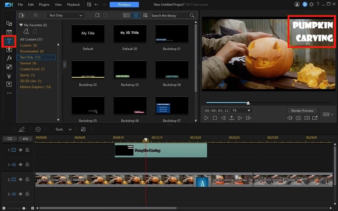Open the Playback menu

pyautogui.click(x=73, y=4)
